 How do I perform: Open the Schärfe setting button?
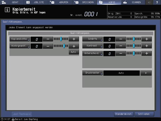92,39
